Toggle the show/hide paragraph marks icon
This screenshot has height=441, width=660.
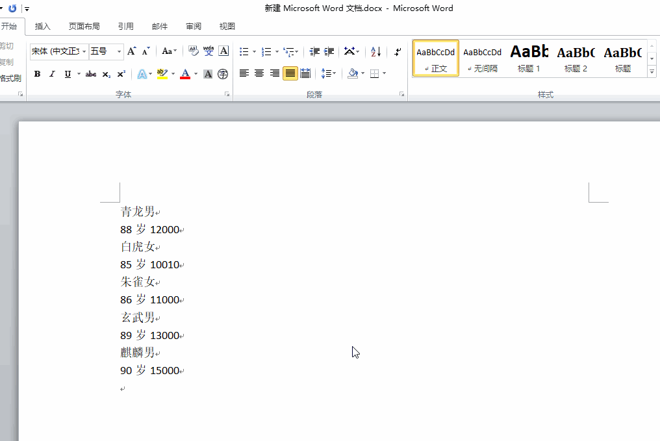398,51
